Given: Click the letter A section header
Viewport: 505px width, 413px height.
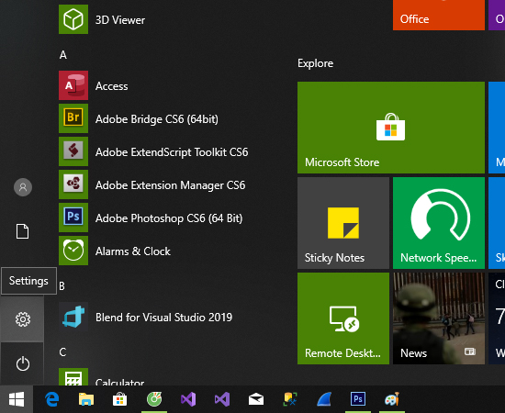Looking at the screenshot, I should pyautogui.click(x=63, y=55).
